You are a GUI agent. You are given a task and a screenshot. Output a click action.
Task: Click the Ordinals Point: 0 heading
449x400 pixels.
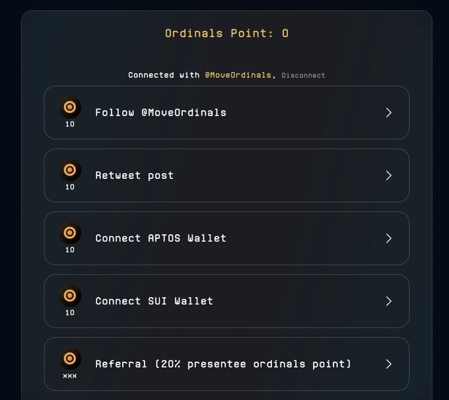click(x=226, y=33)
